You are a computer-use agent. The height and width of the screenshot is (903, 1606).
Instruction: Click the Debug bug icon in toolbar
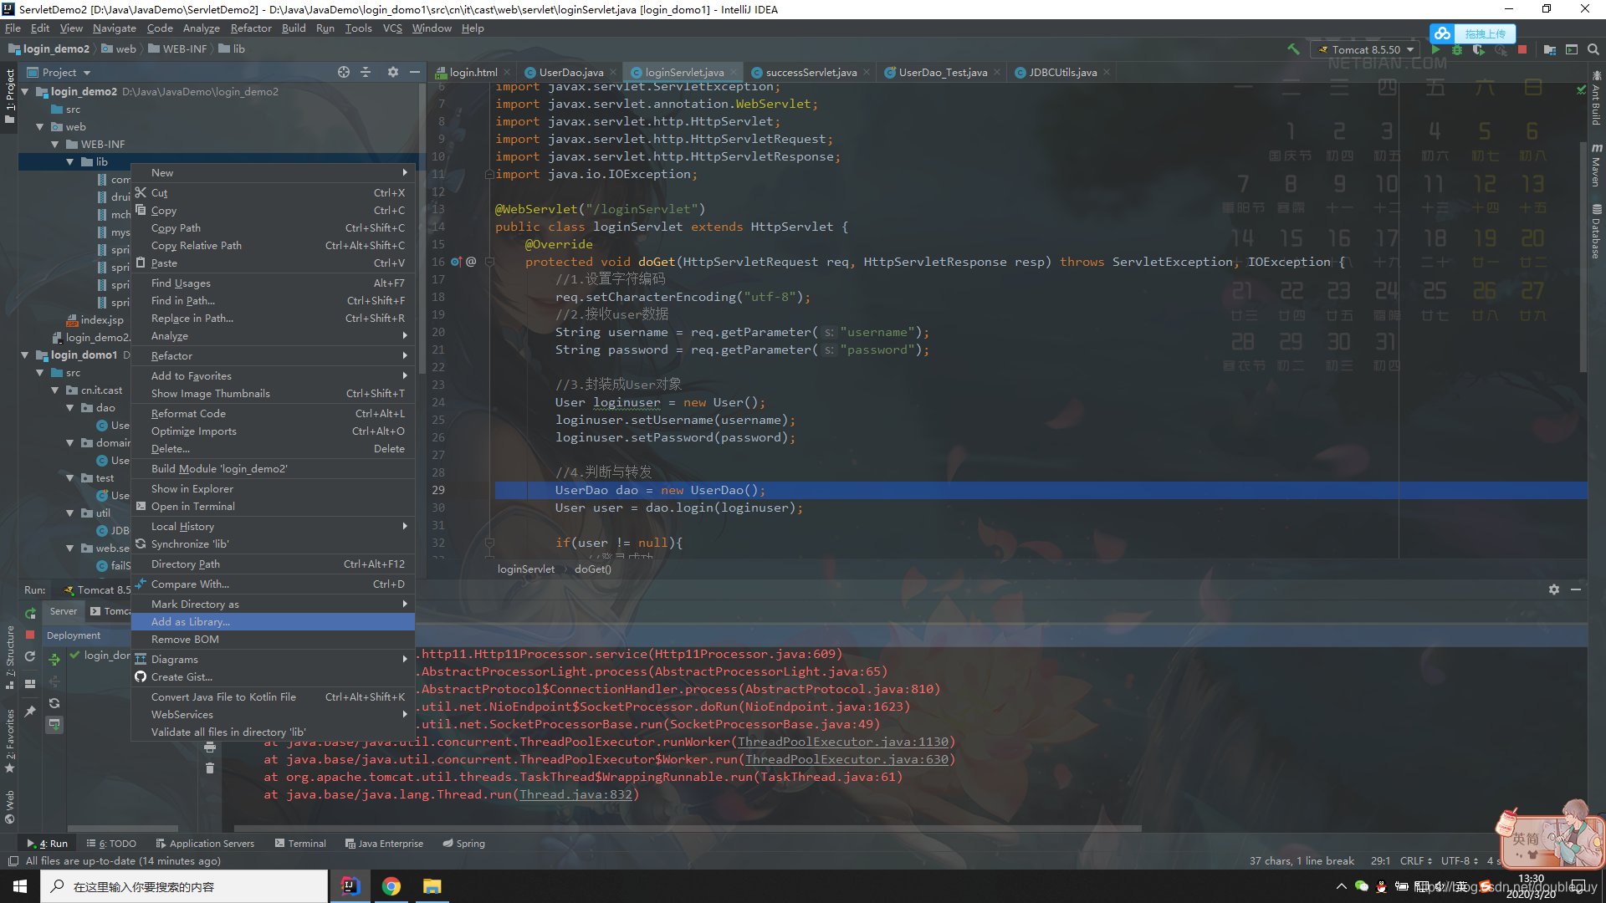(1457, 49)
